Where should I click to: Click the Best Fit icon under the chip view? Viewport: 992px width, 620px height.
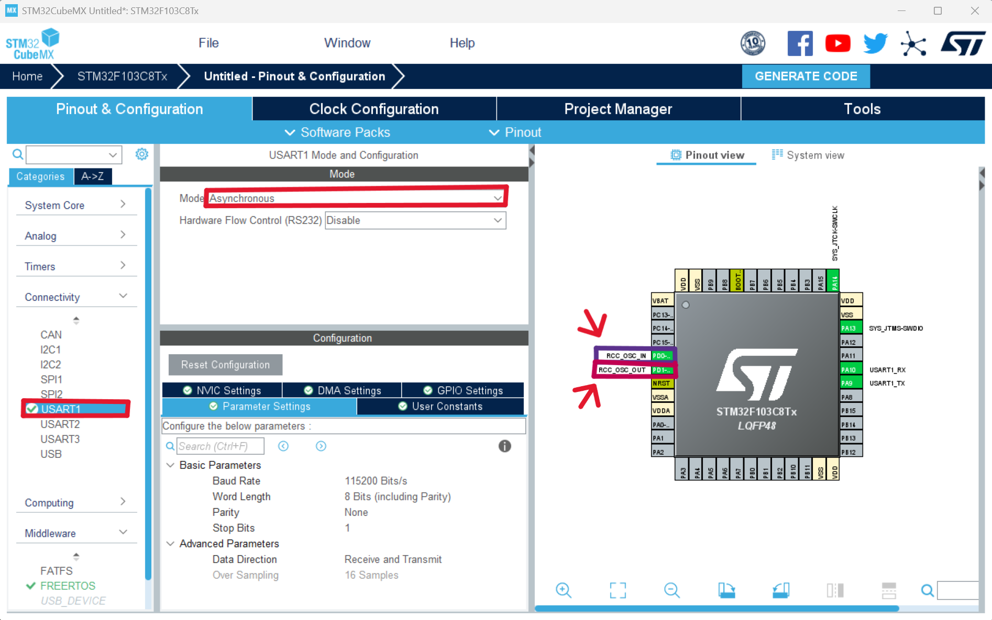[618, 590]
